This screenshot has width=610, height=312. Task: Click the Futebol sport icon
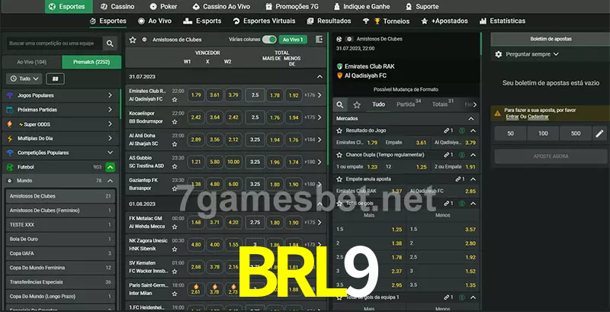click(10, 167)
